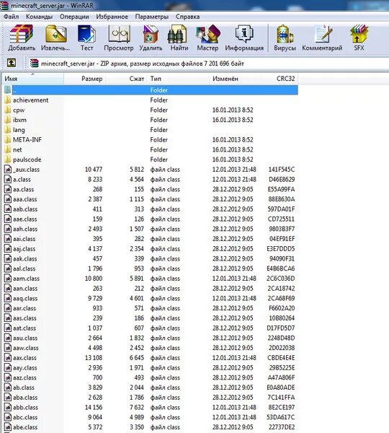389x433 pixels.
Task: Click the paulscode folder icon
Action: pyautogui.click(x=8, y=159)
